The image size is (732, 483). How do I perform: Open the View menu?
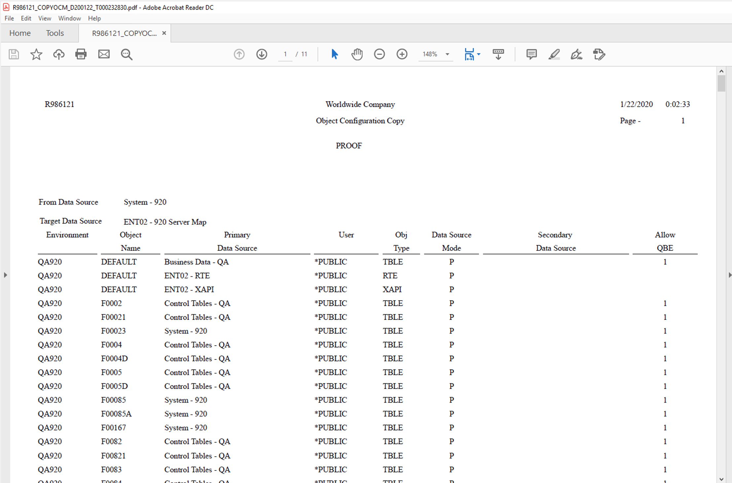[x=45, y=18]
